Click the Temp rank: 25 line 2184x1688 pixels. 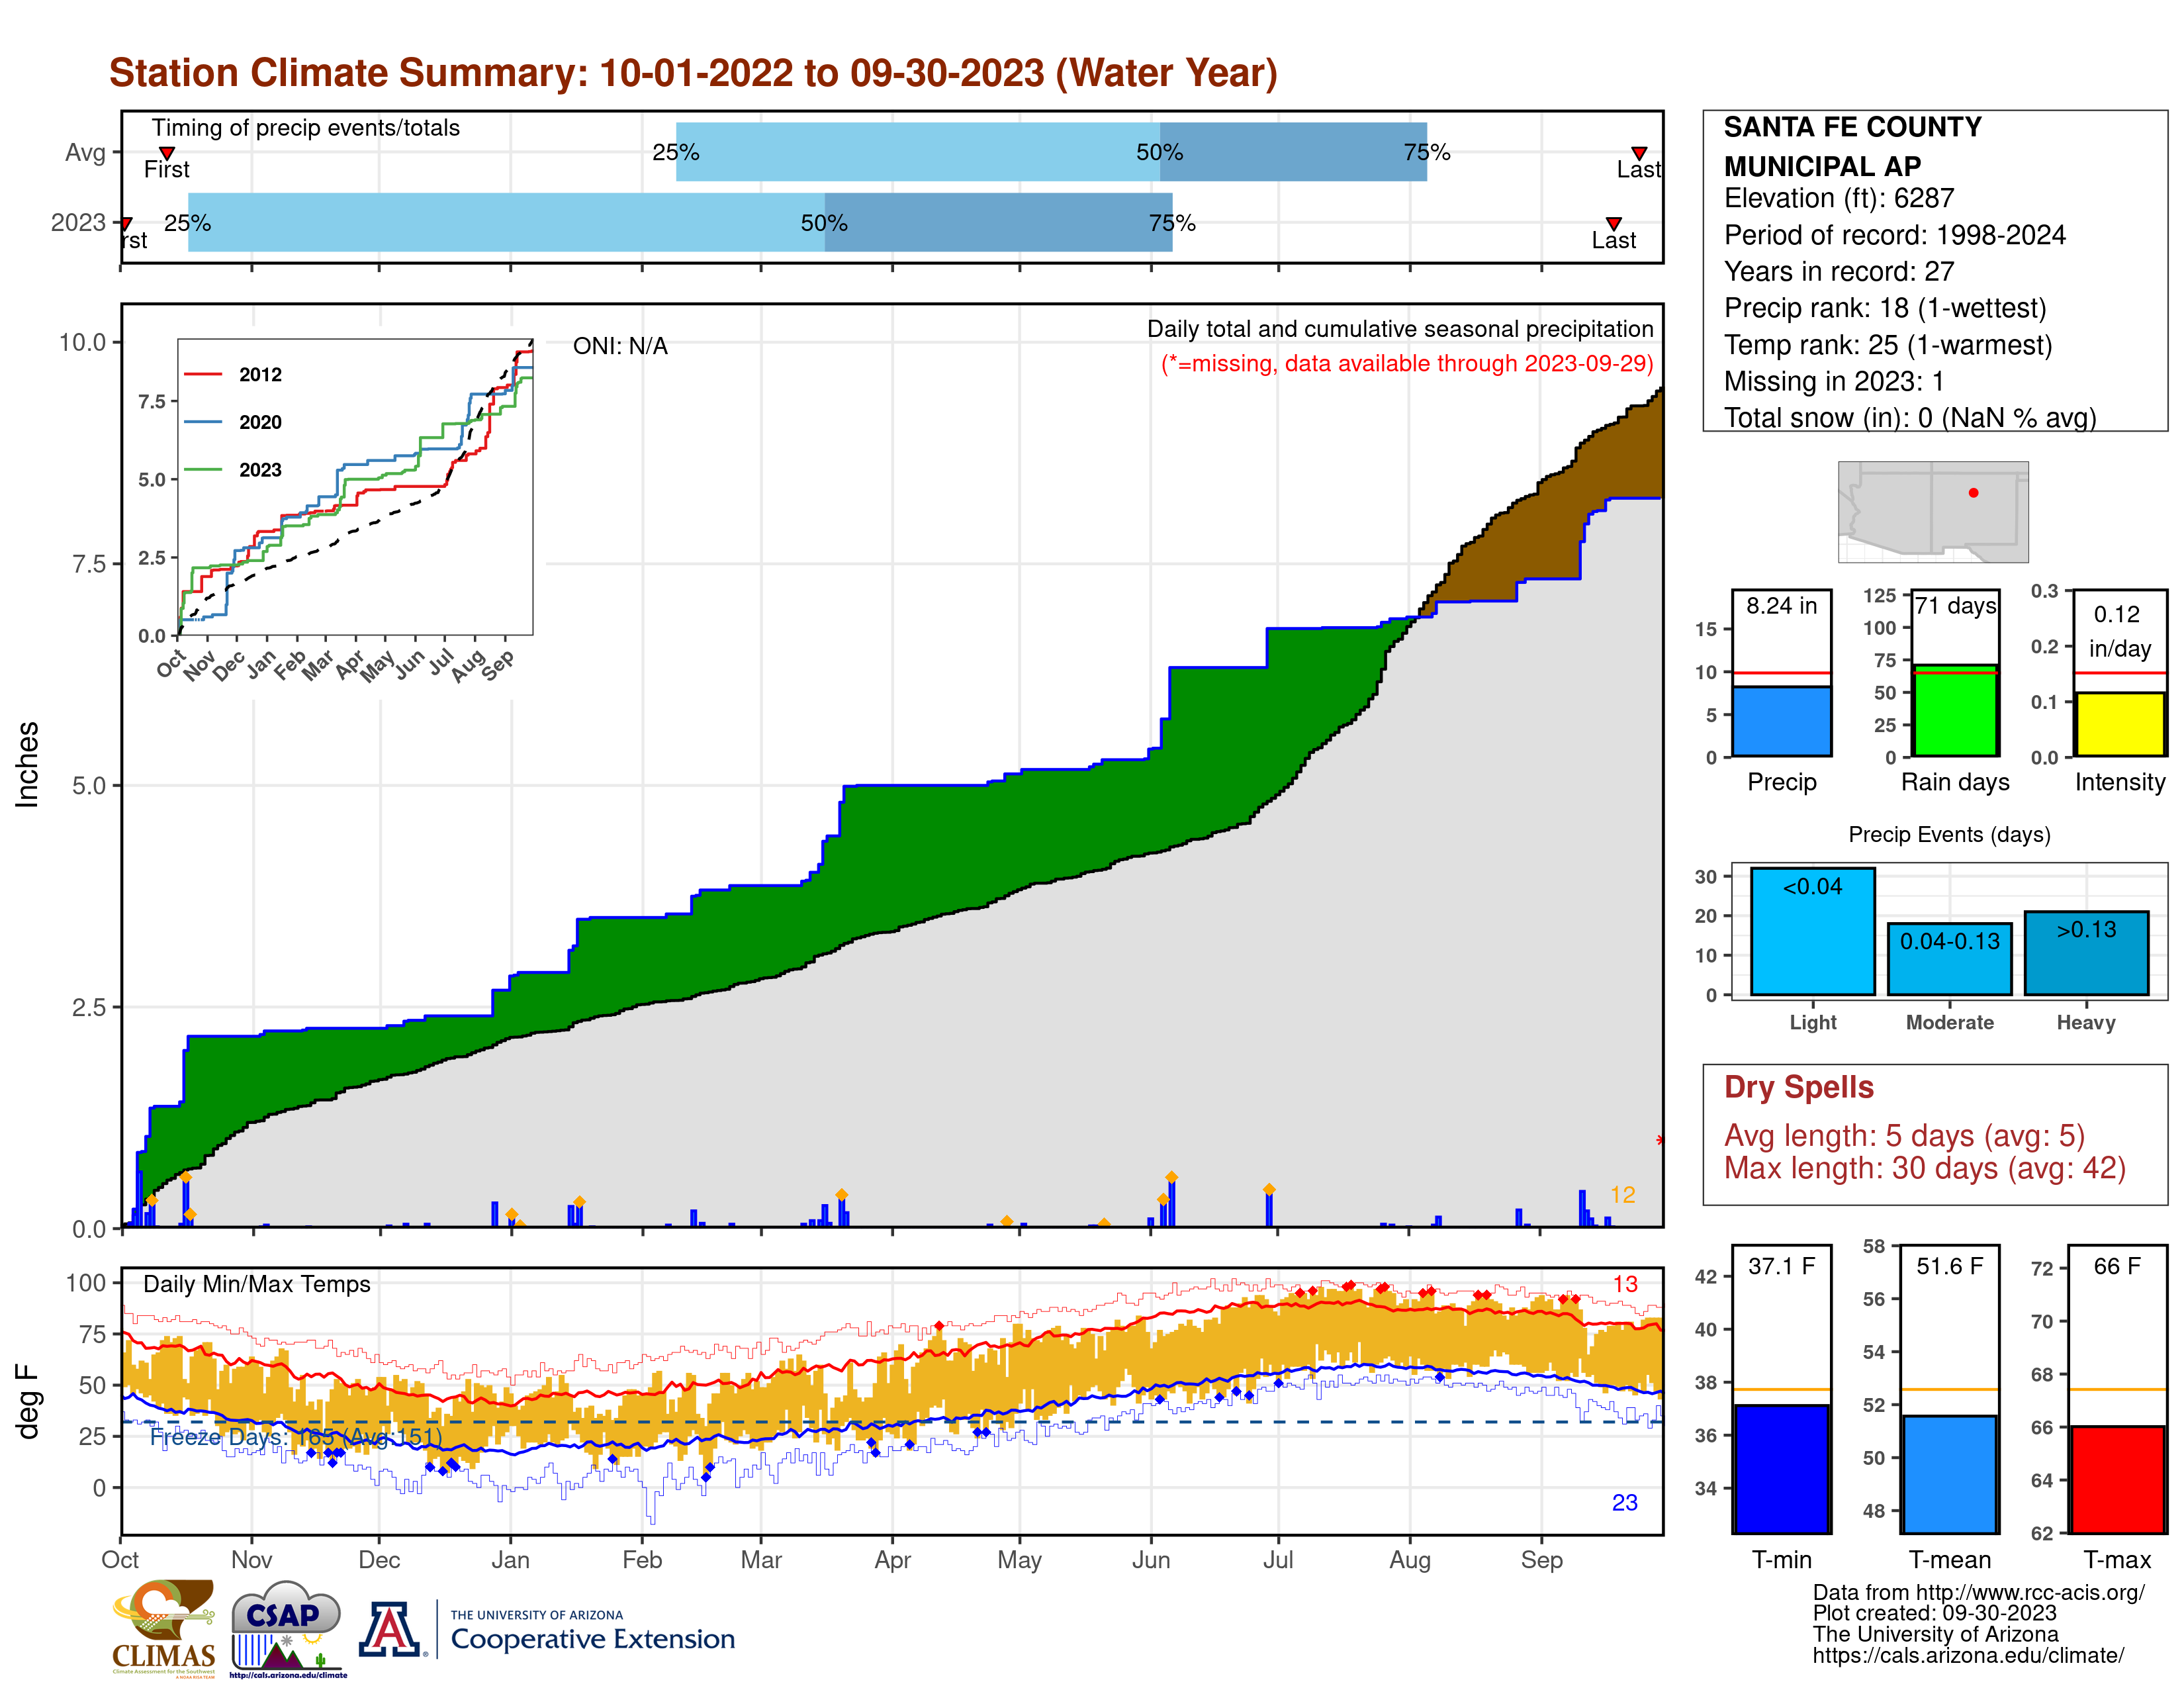pyautogui.click(x=1887, y=345)
